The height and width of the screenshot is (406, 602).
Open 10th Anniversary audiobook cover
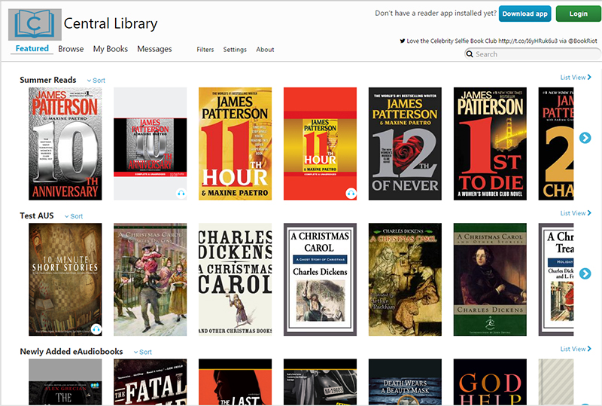[x=150, y=144]
